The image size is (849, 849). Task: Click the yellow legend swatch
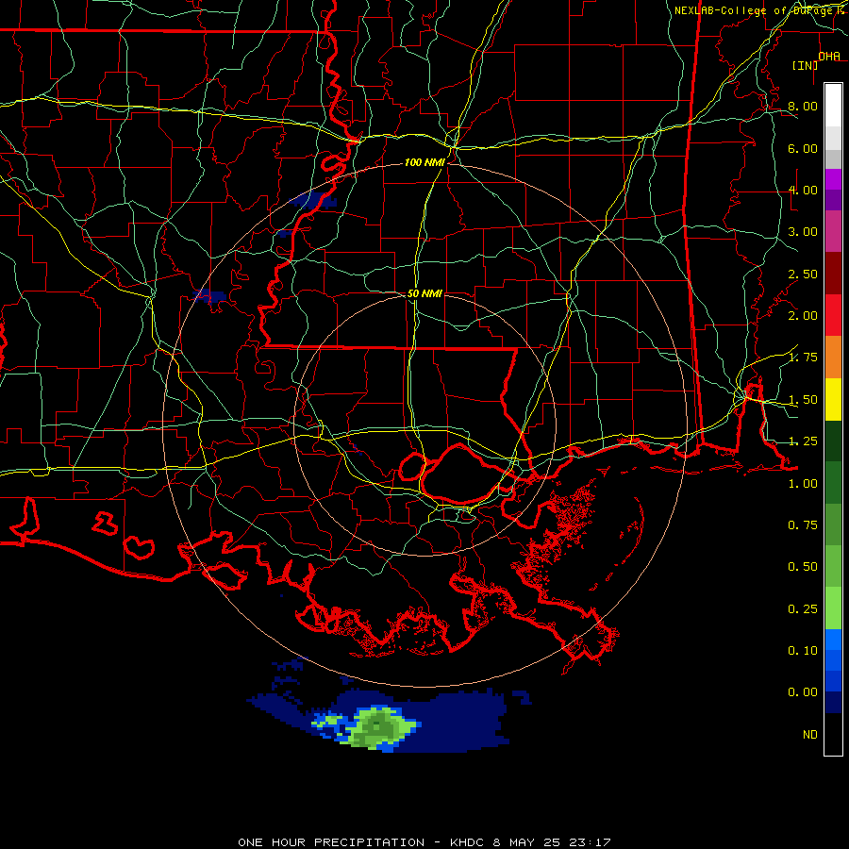tap(833, 400)
